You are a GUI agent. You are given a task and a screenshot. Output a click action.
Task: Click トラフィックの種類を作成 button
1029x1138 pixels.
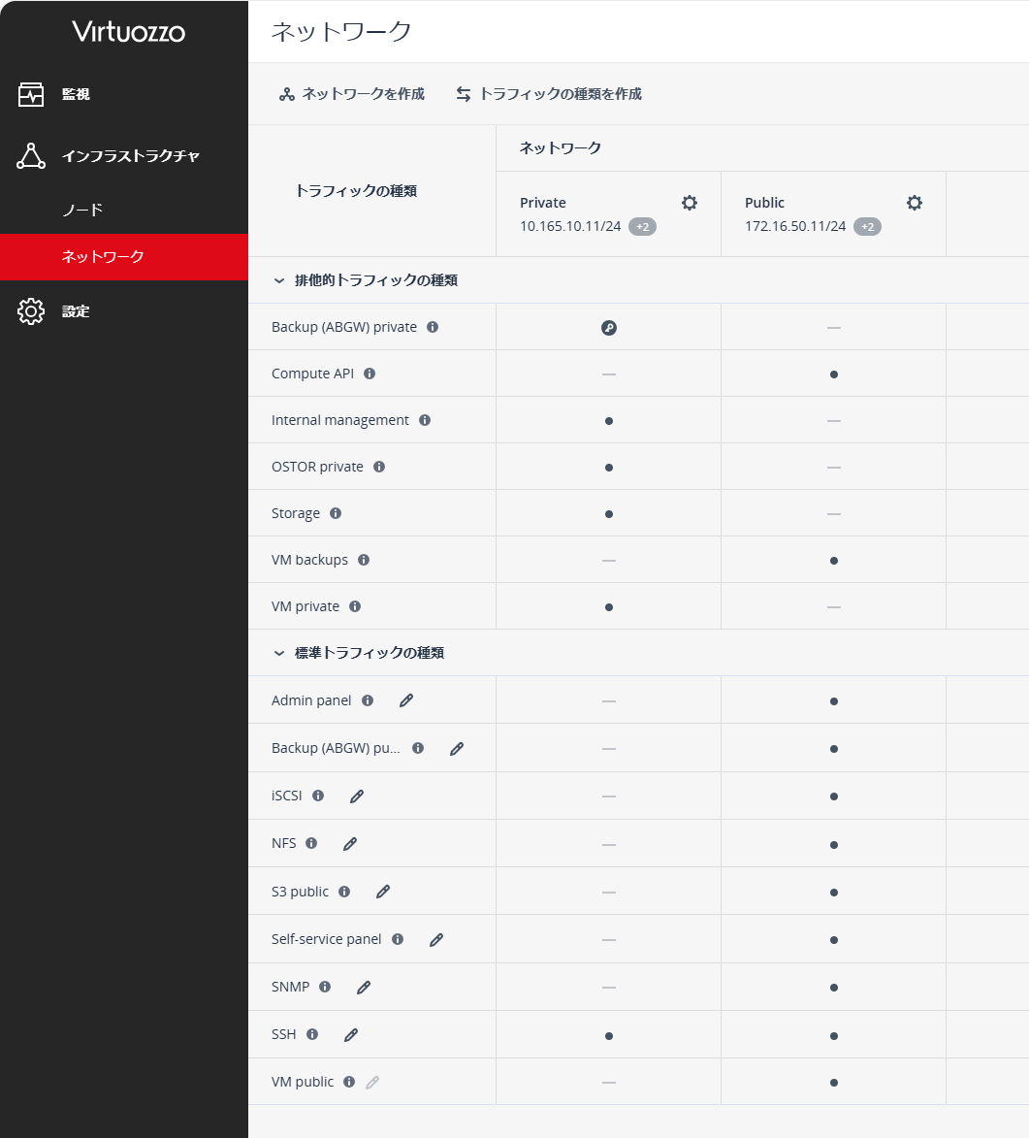(549, 94)
